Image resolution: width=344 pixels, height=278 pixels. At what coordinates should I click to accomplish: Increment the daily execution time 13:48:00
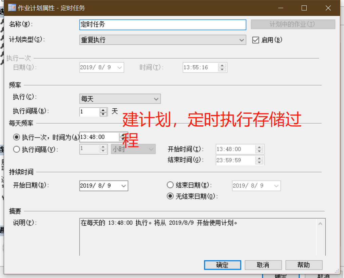(x=122, y=135)
